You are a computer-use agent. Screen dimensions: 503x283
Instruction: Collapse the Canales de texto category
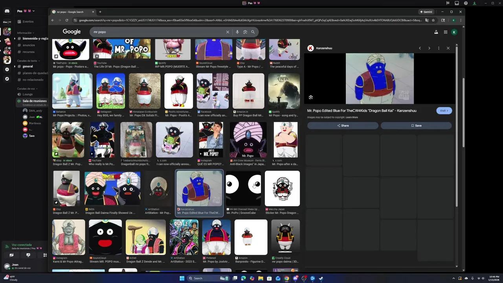coord(28,61)
